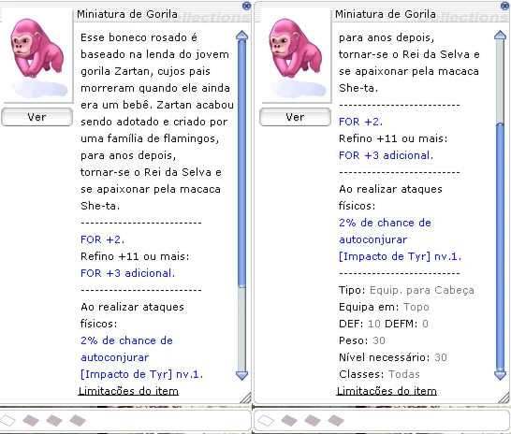The width and height of the screenshot is (511, 434).
Task: Click last card slot under left window
Action: pyautogui.click(x=78, y=420)
